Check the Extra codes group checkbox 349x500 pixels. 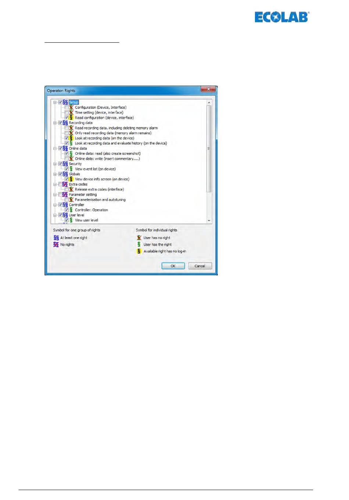click(x=60, y=185)
